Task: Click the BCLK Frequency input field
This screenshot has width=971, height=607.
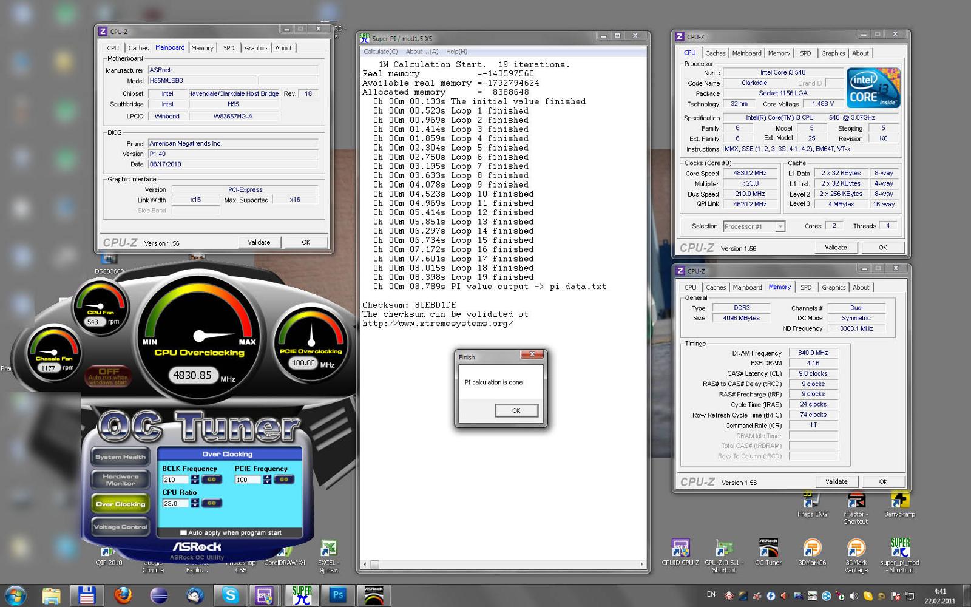Action: pos(175,480)
